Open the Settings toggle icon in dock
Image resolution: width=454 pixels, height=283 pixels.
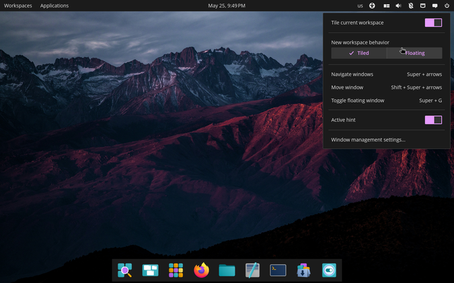point(329,270)
